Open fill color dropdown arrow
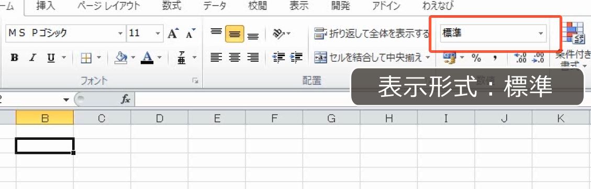This screenshot has height=189, width=591. point(133,58)
